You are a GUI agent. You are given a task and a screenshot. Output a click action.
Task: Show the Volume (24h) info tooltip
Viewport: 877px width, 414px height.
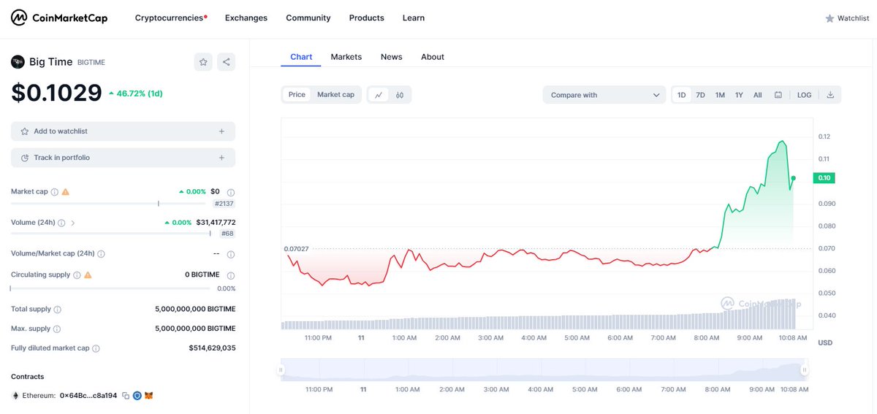(61, 223)
